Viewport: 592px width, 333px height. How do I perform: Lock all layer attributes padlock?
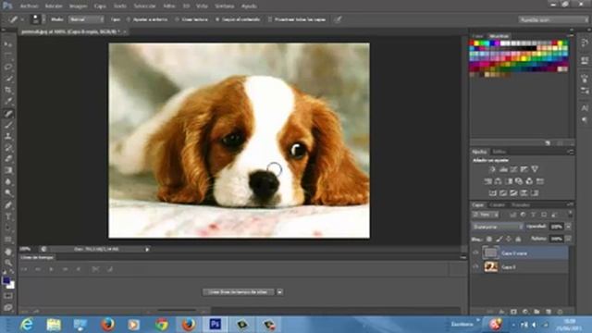click(518, 239)
